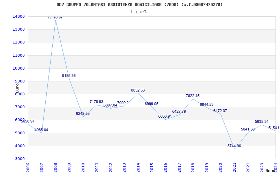This screenshot has height=174, width=279.
Task: Select the 2021 x-axis year label
Action: 234,168
